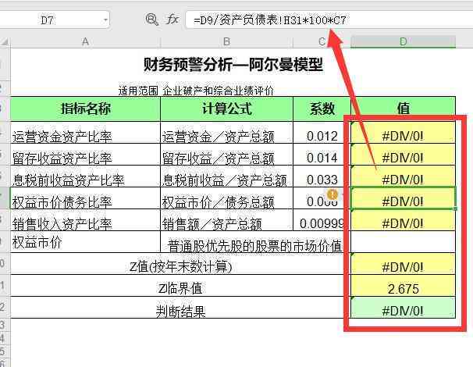The width and height of the screenshot is (473, 367).
Task: Select empty value cell in 权益市价 row
Action: 403,242
